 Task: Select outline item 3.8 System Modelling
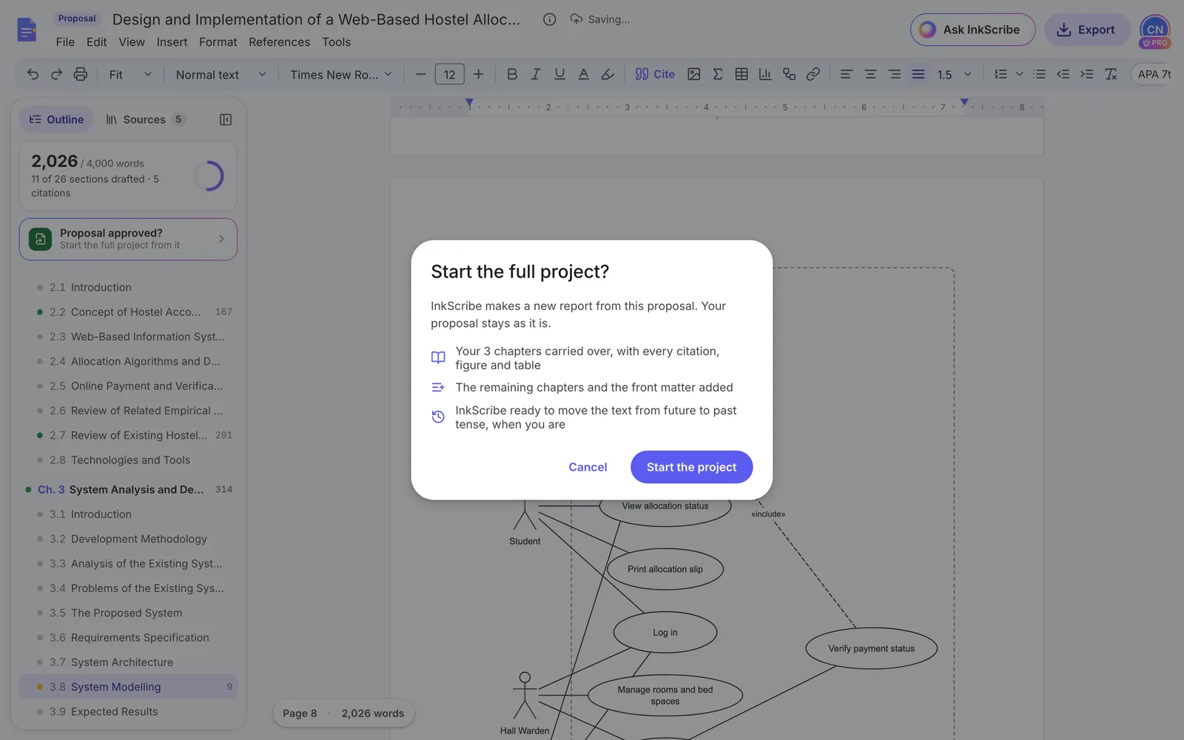[x=128, y=687]
